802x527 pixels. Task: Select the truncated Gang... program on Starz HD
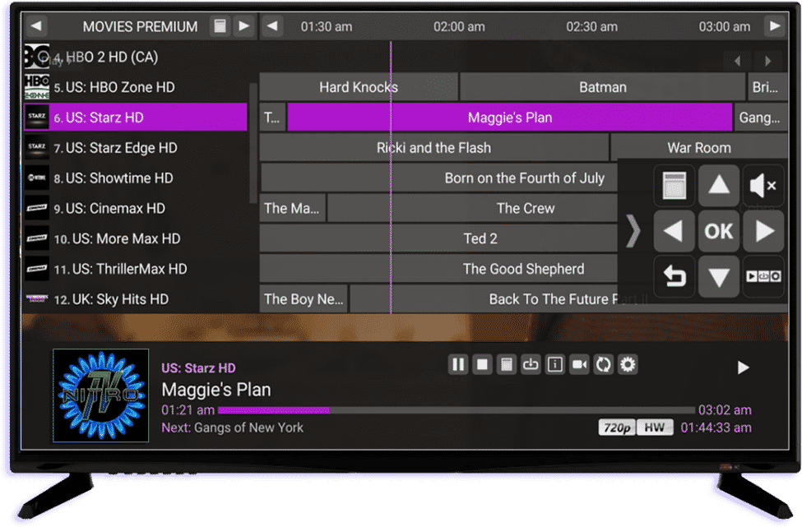pyautogui.click(x=761, y=117)
